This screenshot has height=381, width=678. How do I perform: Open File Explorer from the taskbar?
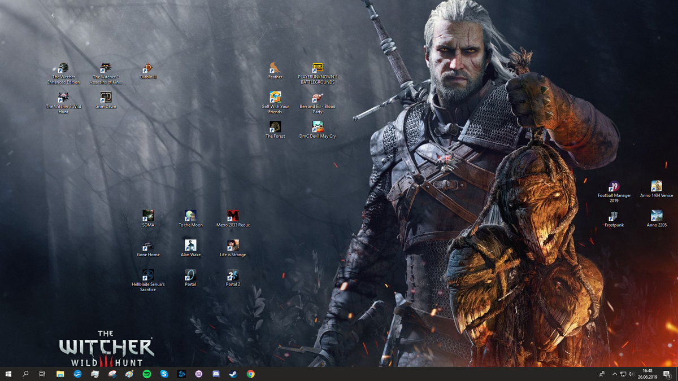click(60, 374)
